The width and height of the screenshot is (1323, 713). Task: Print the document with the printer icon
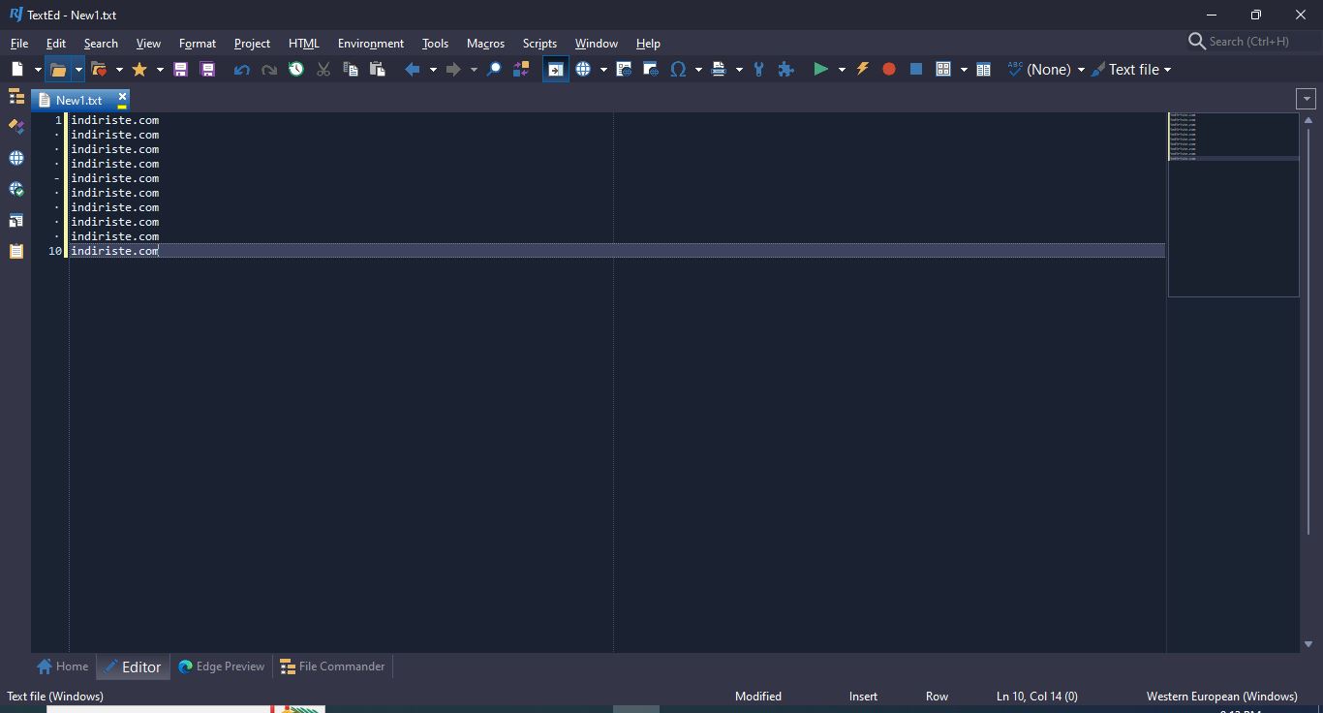pos(719,69)
